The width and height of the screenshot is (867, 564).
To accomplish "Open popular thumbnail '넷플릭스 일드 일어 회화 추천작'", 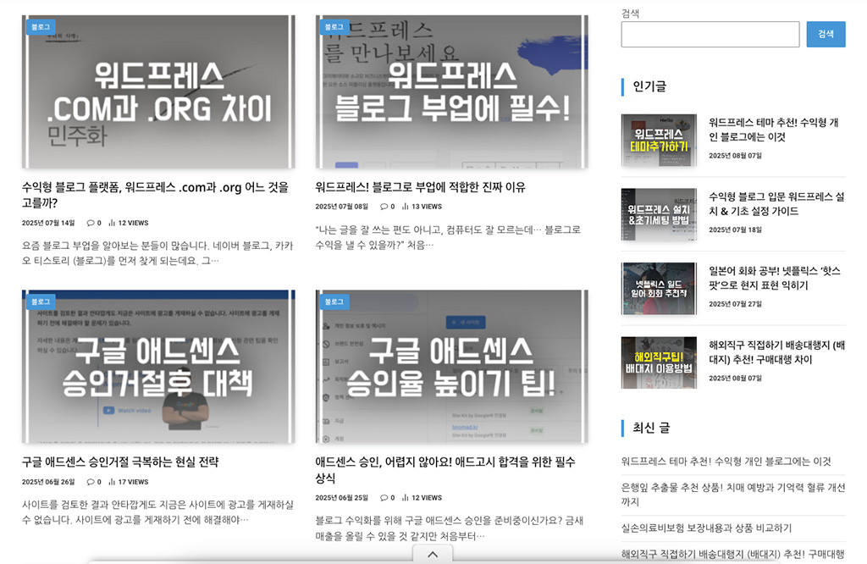I will [x=659, y=289].
